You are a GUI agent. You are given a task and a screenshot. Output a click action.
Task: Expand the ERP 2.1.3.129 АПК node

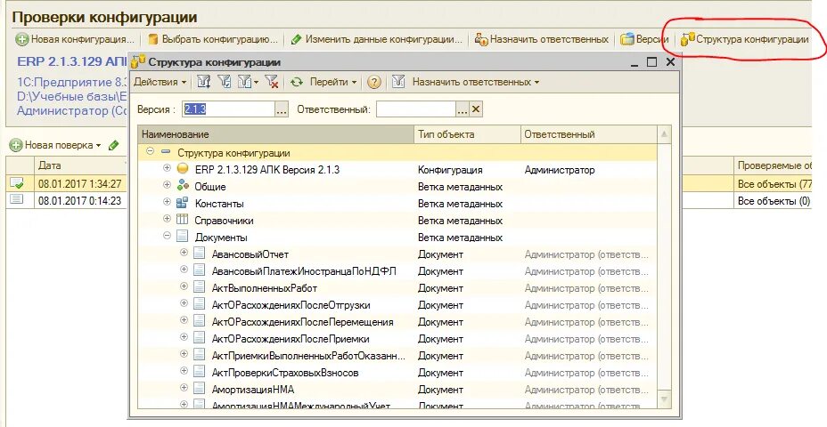pos(168,168)
